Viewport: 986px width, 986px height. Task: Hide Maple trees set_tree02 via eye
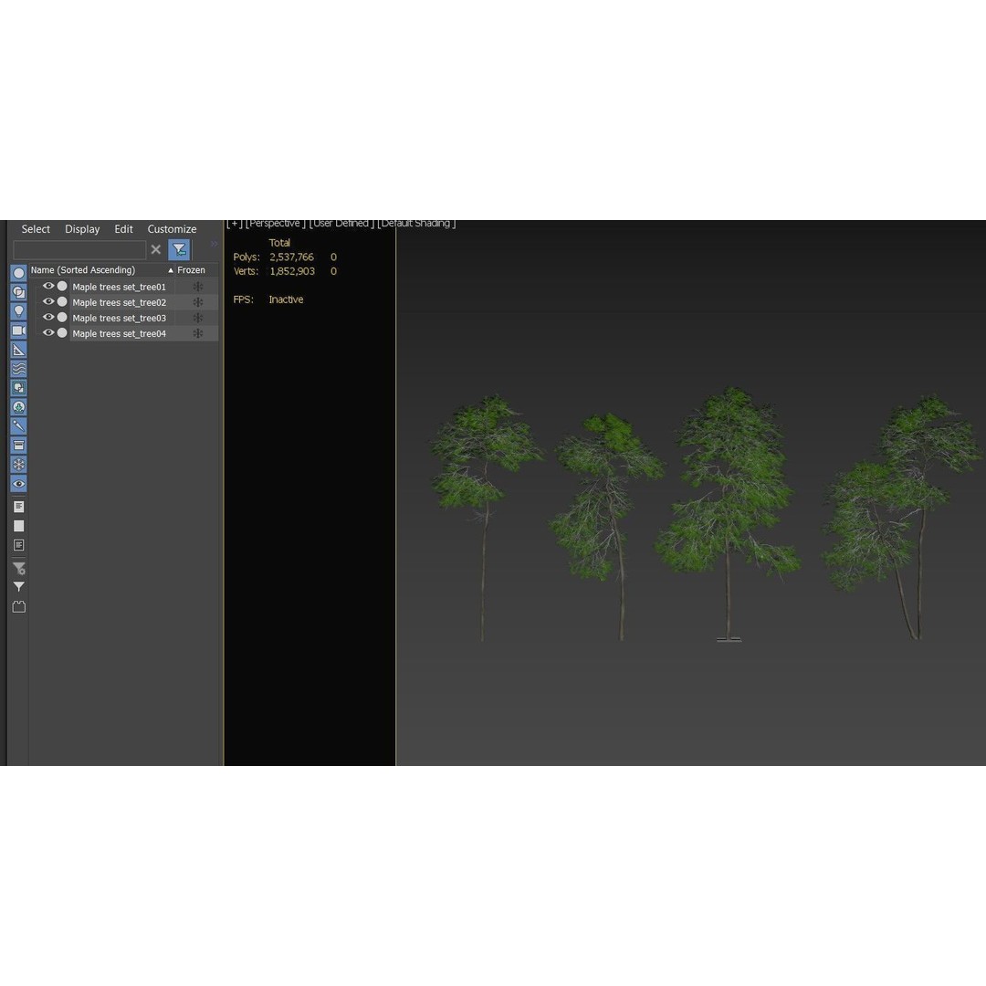click(x=48, y=302)
